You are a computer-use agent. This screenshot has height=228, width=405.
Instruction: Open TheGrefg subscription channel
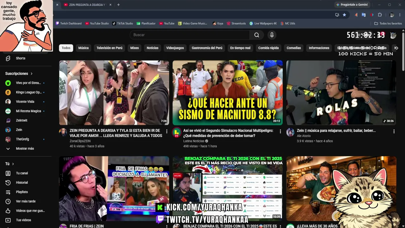click(26, 139)
